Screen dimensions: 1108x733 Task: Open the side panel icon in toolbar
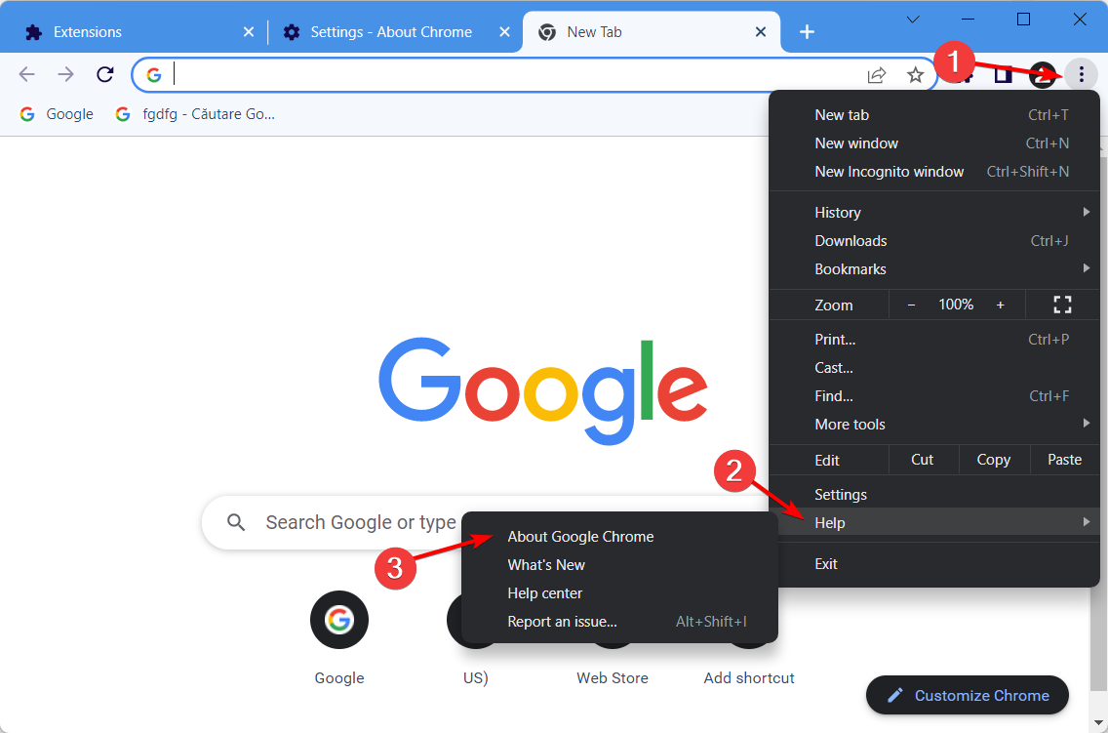pyautogui.click(x=1003, y=74)
